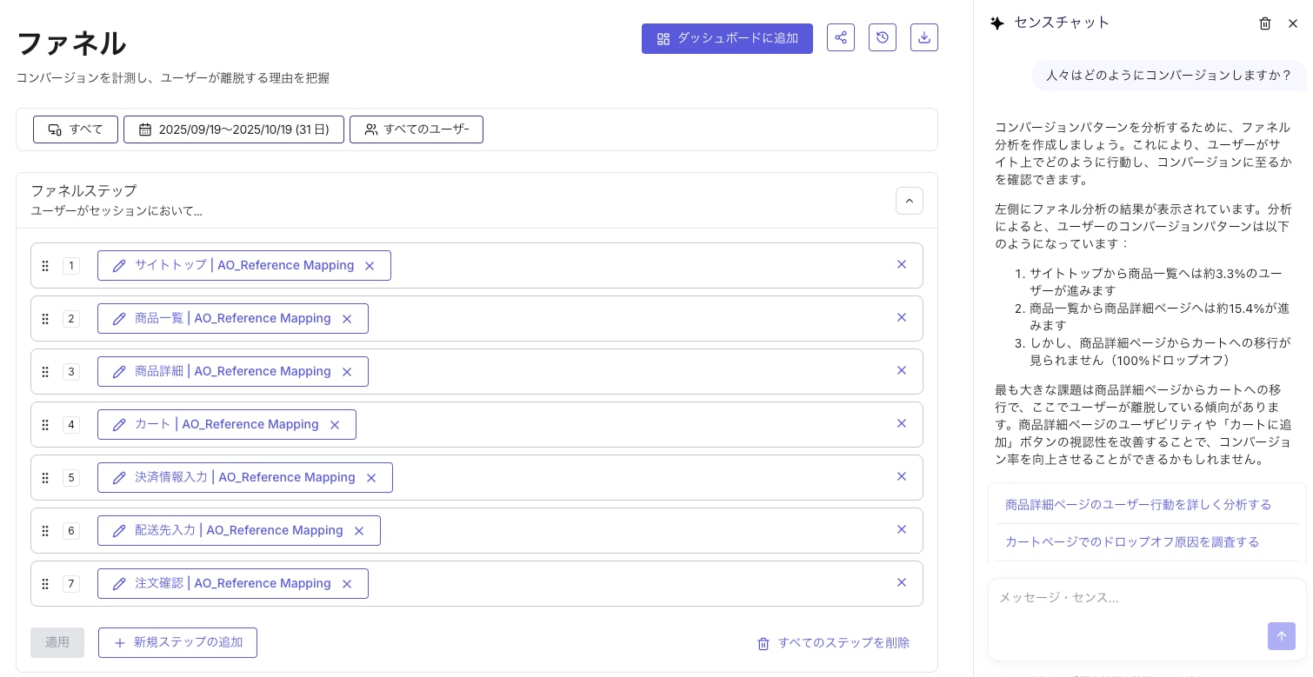The height and width of the screenshot is (677, 1313).
Task: Close the センスチャット panel
Action: coord(1293,23)
